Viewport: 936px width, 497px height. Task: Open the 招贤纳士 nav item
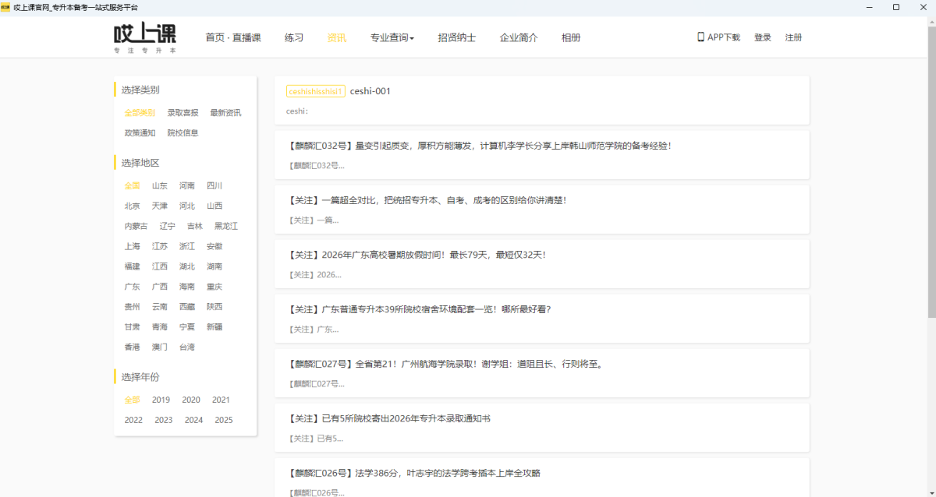pos(457,37)
